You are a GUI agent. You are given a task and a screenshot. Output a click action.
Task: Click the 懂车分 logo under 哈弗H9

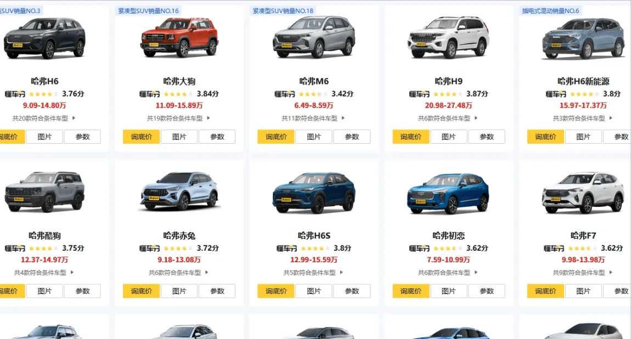(419, 94)
